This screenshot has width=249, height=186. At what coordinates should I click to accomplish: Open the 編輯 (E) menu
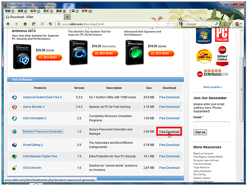pyautogui.click(x=22, y=11)
